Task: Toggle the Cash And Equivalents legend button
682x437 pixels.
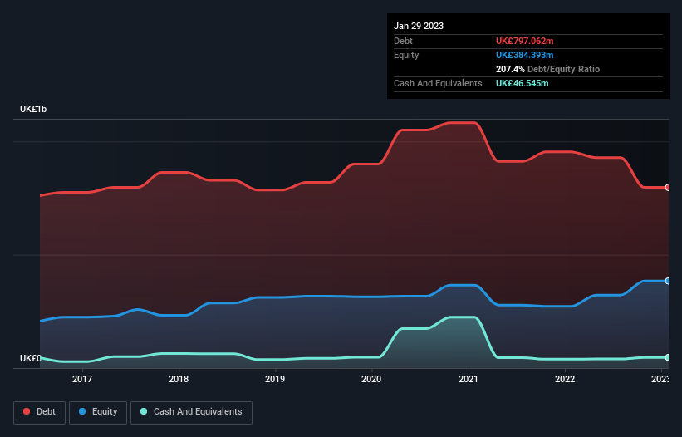Action: [191, 412]
